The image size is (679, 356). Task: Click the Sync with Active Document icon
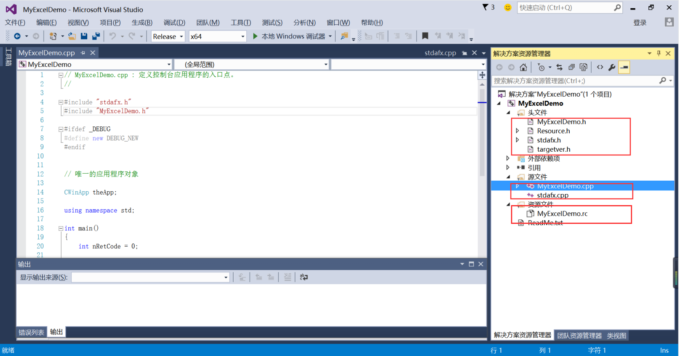point(560,67)
